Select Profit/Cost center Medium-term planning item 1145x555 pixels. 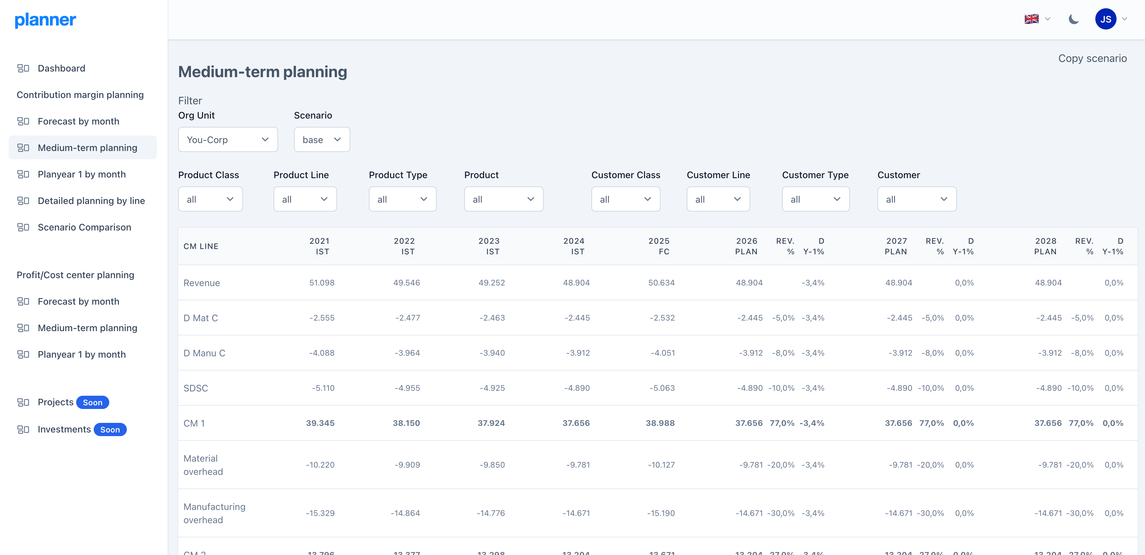click(x=87, y=328)
